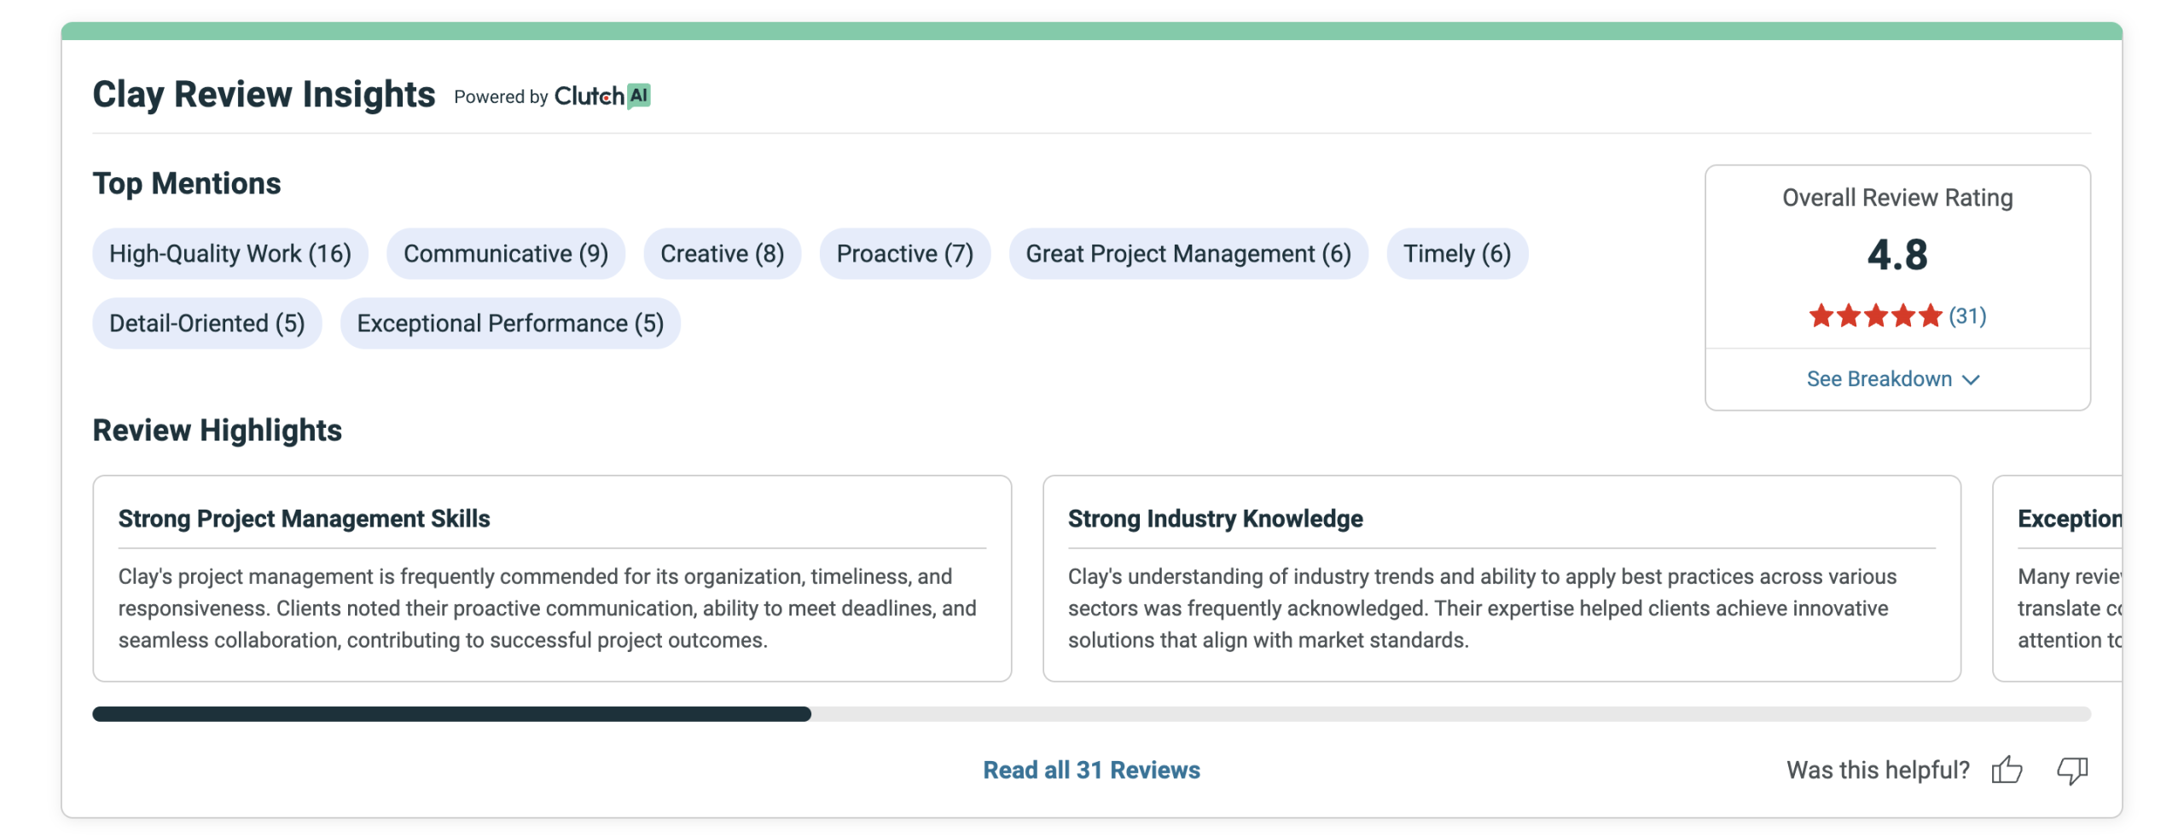This screenshot has height=836, width=2184.
Task: Choose the Creative (8) mention tag
Action: pos(721,253)
